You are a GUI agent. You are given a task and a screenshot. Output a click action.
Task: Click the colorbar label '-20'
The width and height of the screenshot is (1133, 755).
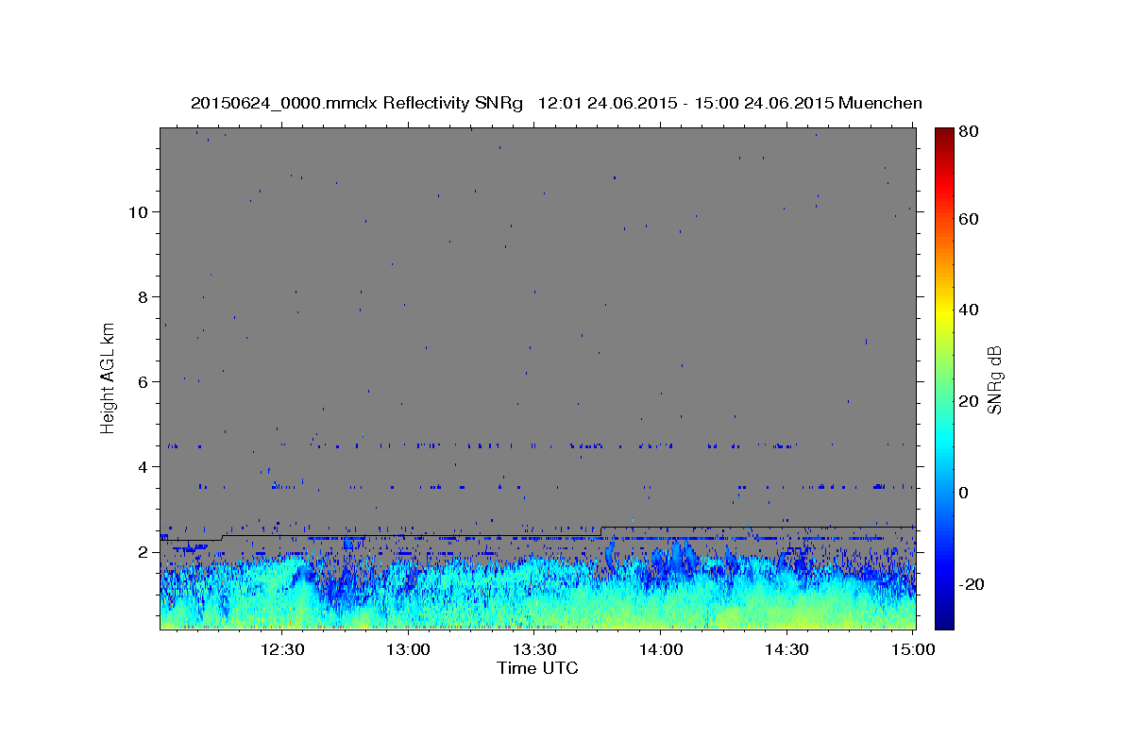point(971,584)
